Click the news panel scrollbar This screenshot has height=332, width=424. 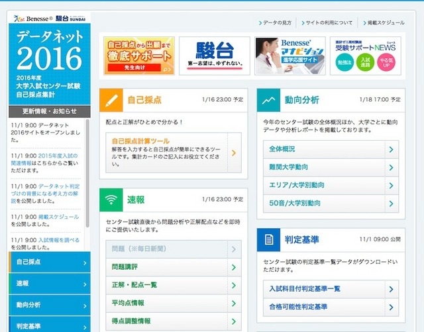coord(88,172)
